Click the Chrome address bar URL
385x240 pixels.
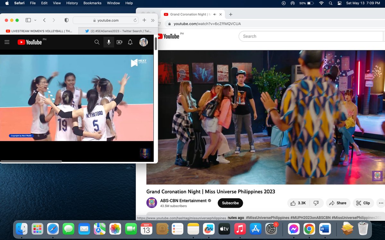[x=207, y=24]
